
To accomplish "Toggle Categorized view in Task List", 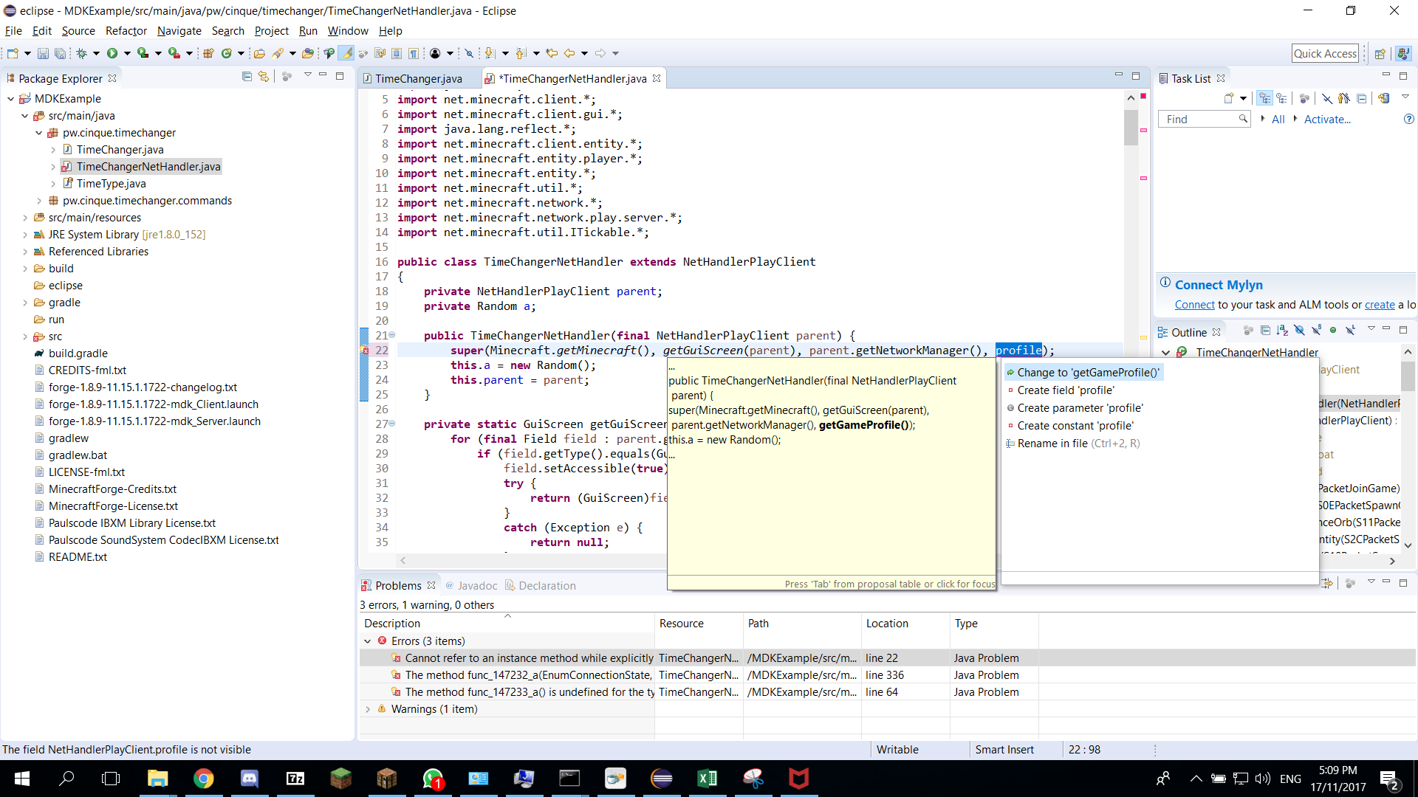I will pos(1264,97).
